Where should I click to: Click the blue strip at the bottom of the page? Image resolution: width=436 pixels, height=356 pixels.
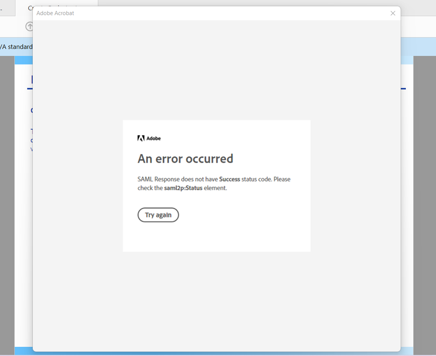24,349
